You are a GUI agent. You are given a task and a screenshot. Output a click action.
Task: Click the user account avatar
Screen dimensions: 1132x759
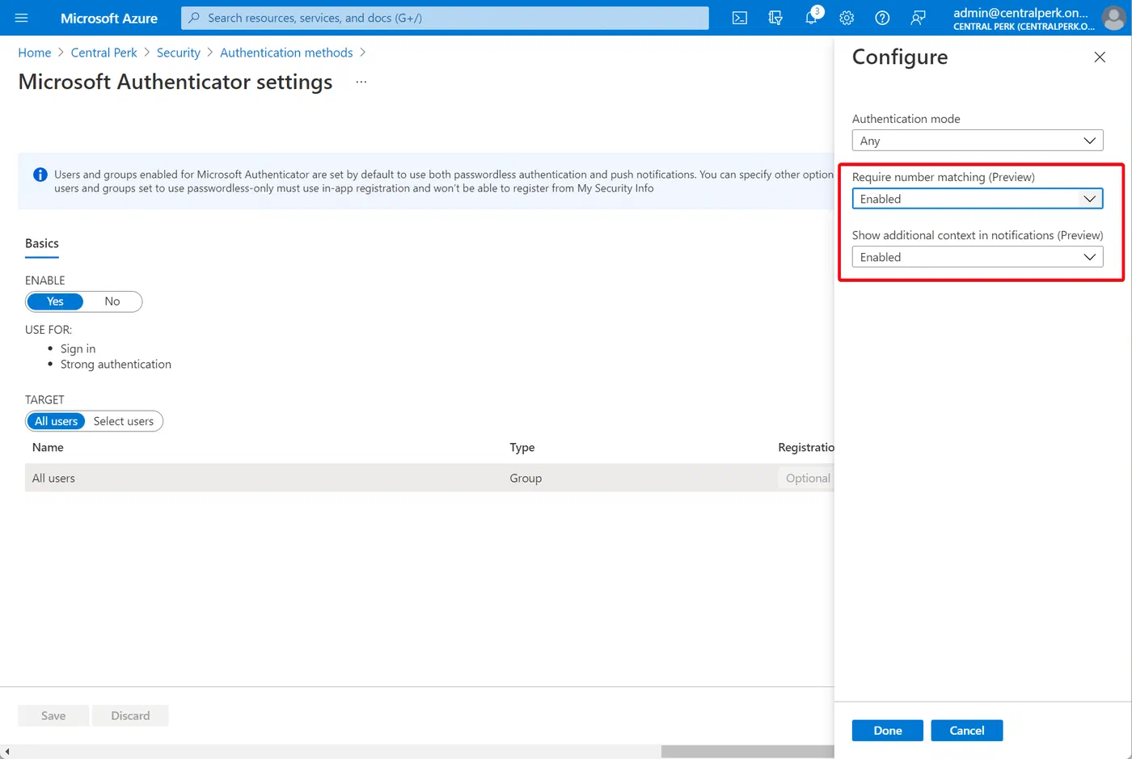pos(1113,18)
